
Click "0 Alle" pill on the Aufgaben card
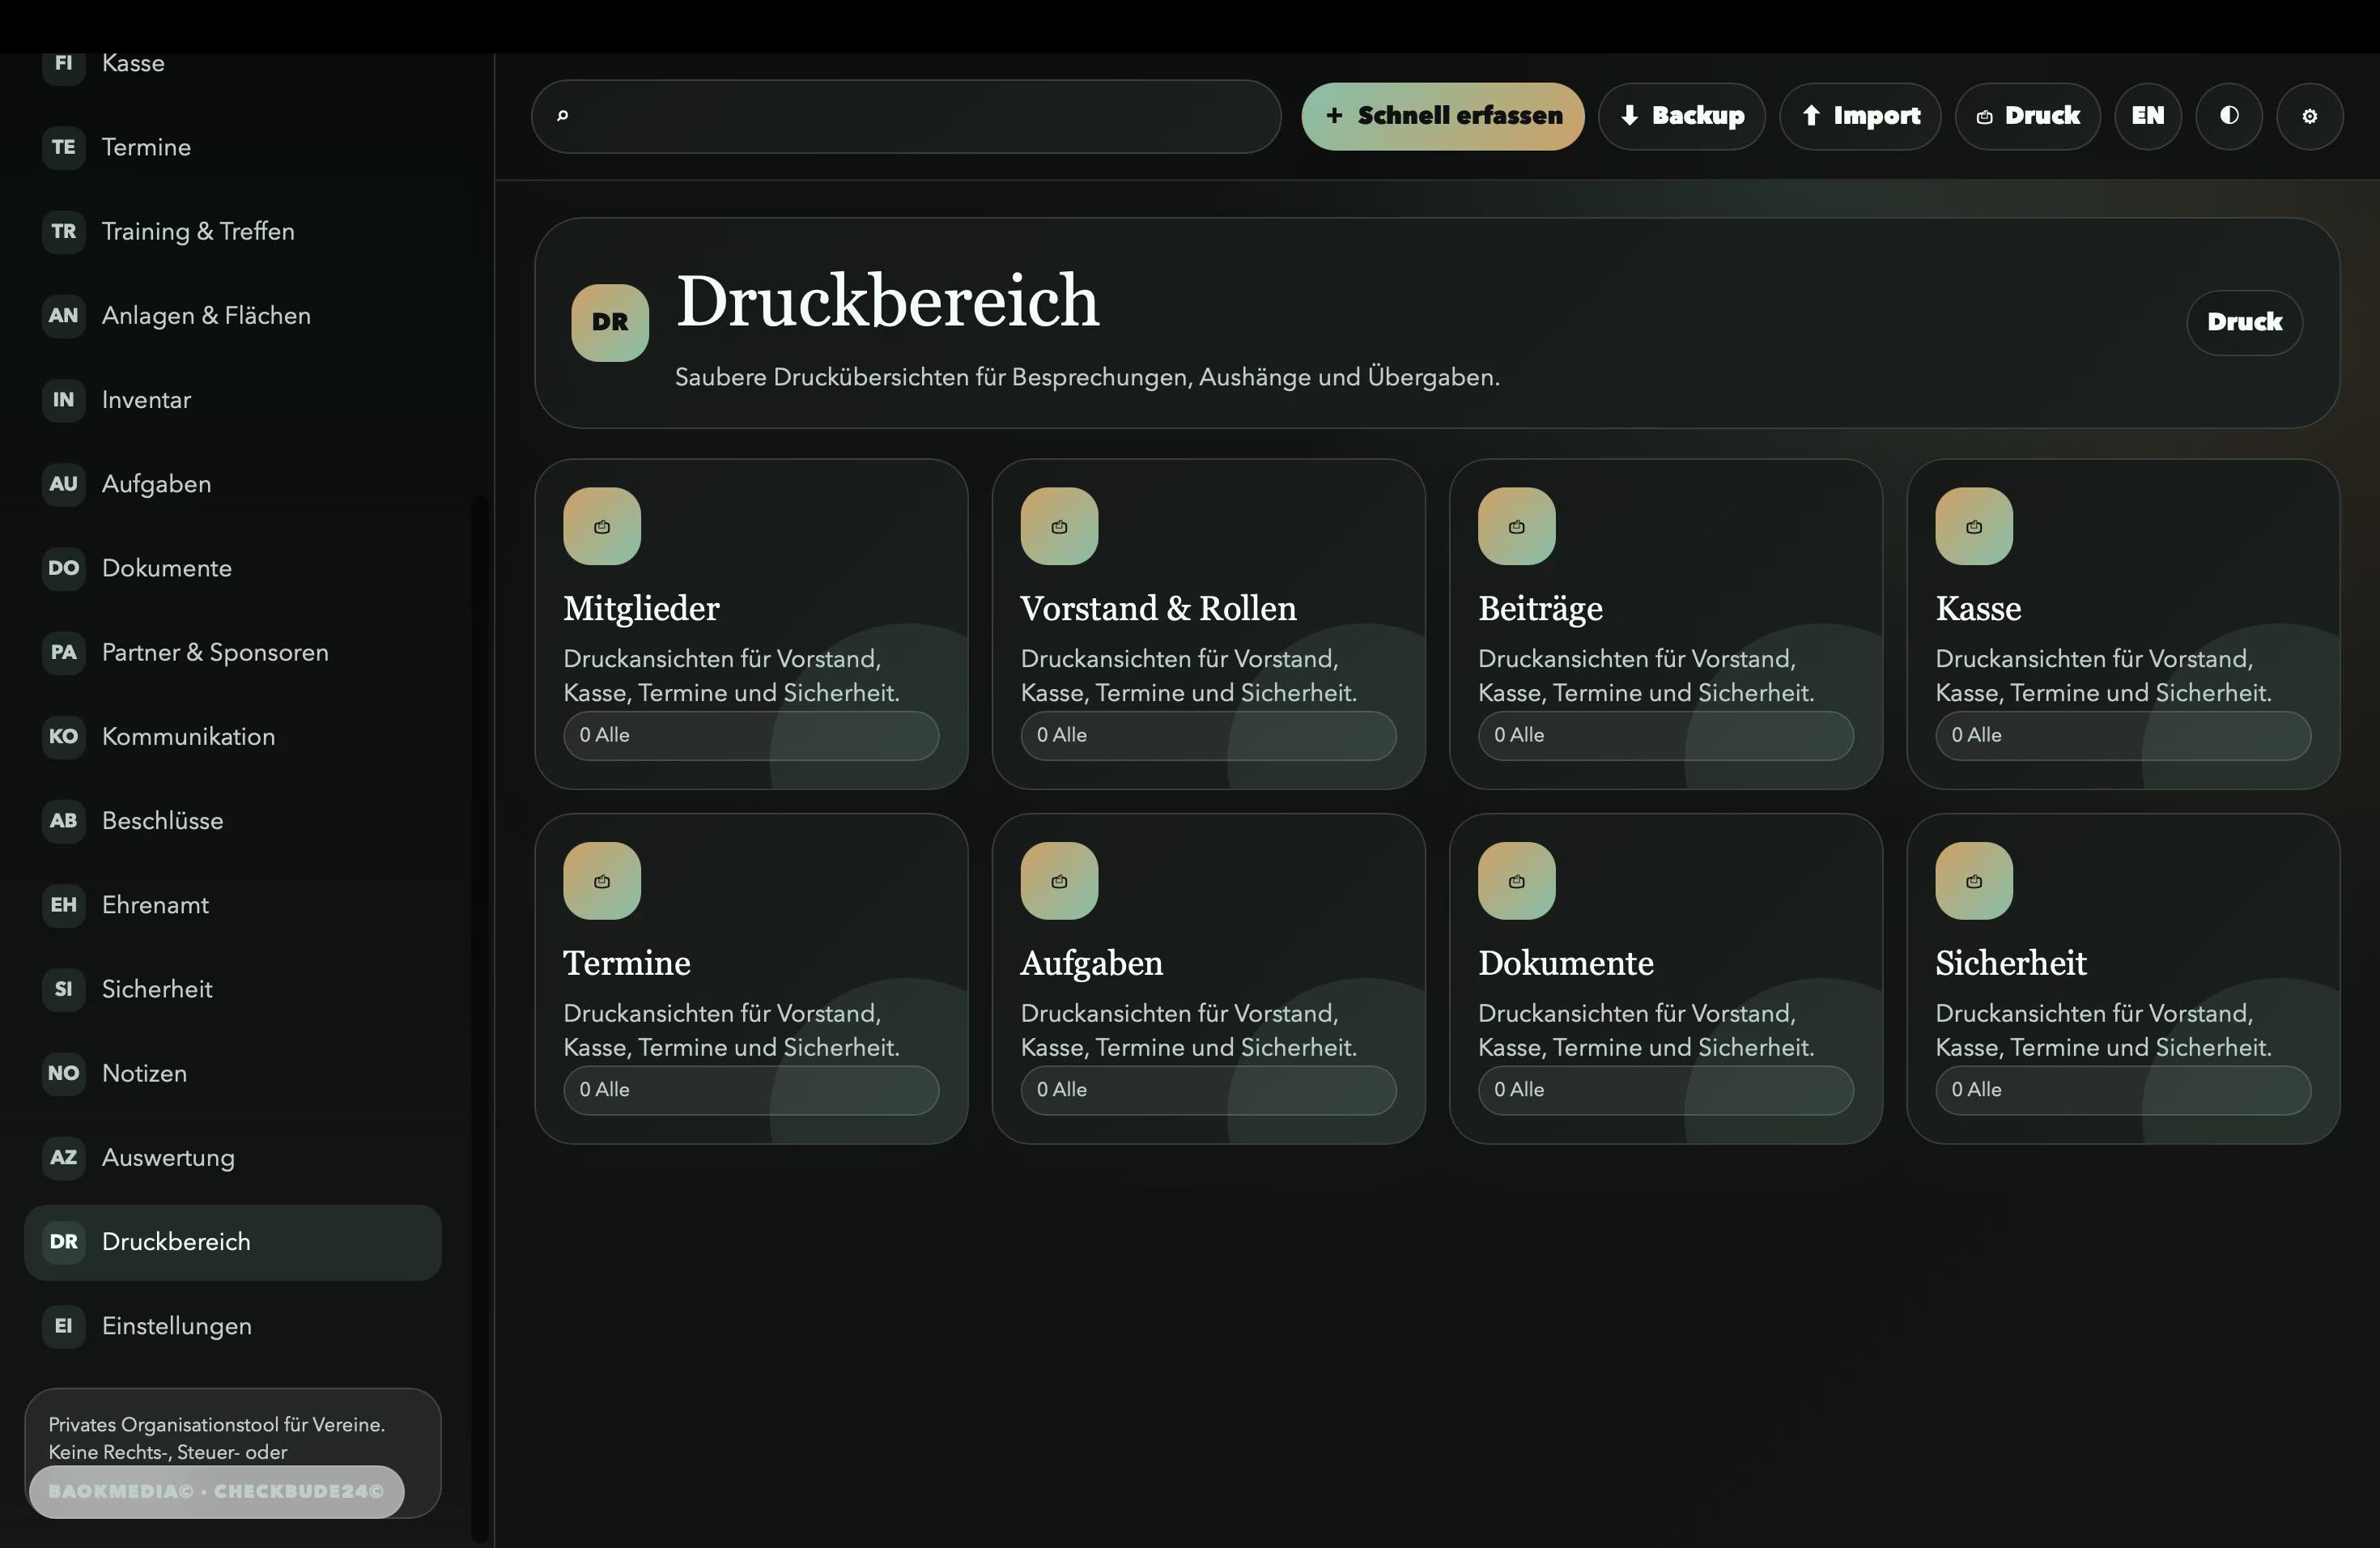[x=1208, y=1090]
